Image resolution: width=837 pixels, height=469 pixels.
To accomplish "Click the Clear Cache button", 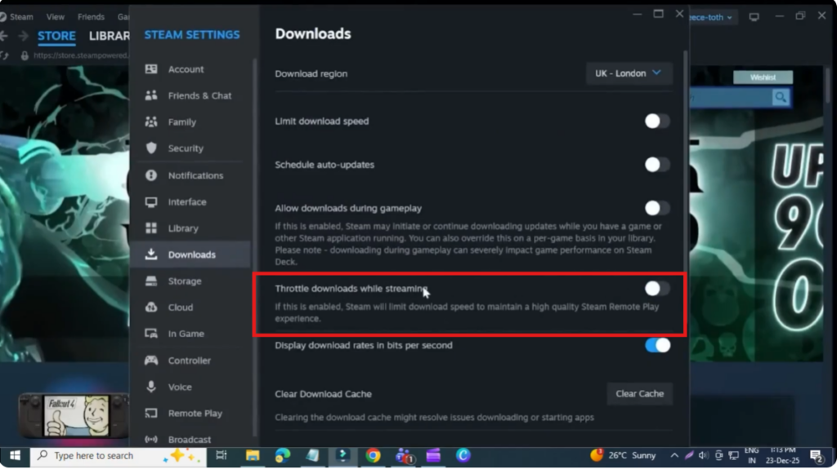I will 639,394.
